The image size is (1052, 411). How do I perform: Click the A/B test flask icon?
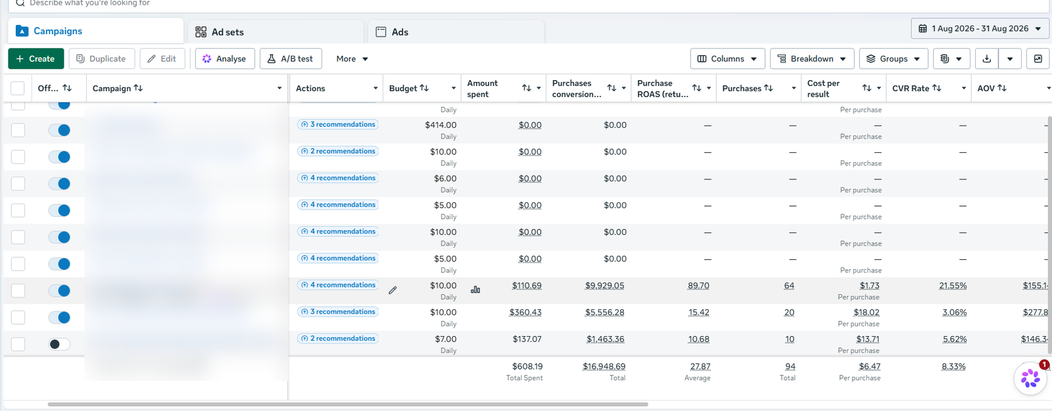pos(272,58)
